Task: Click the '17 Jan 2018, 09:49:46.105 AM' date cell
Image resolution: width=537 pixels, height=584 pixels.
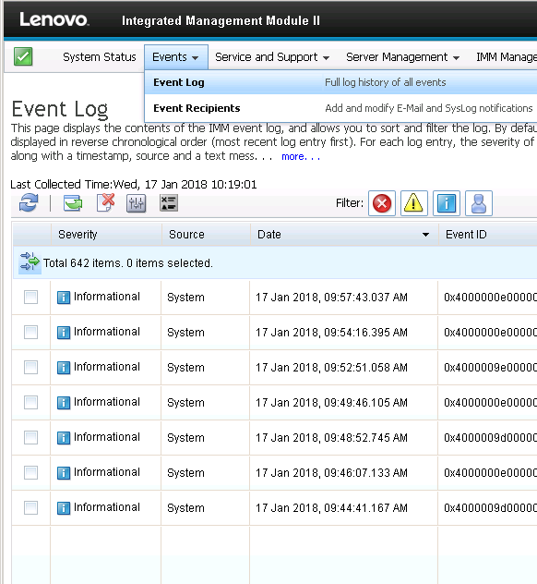Action: (332, 403)
